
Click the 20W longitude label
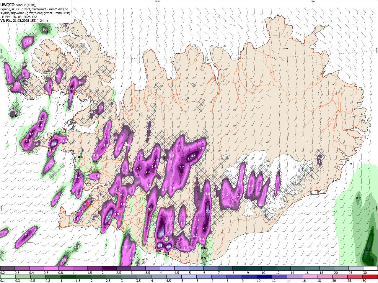[x=157, y=1]
